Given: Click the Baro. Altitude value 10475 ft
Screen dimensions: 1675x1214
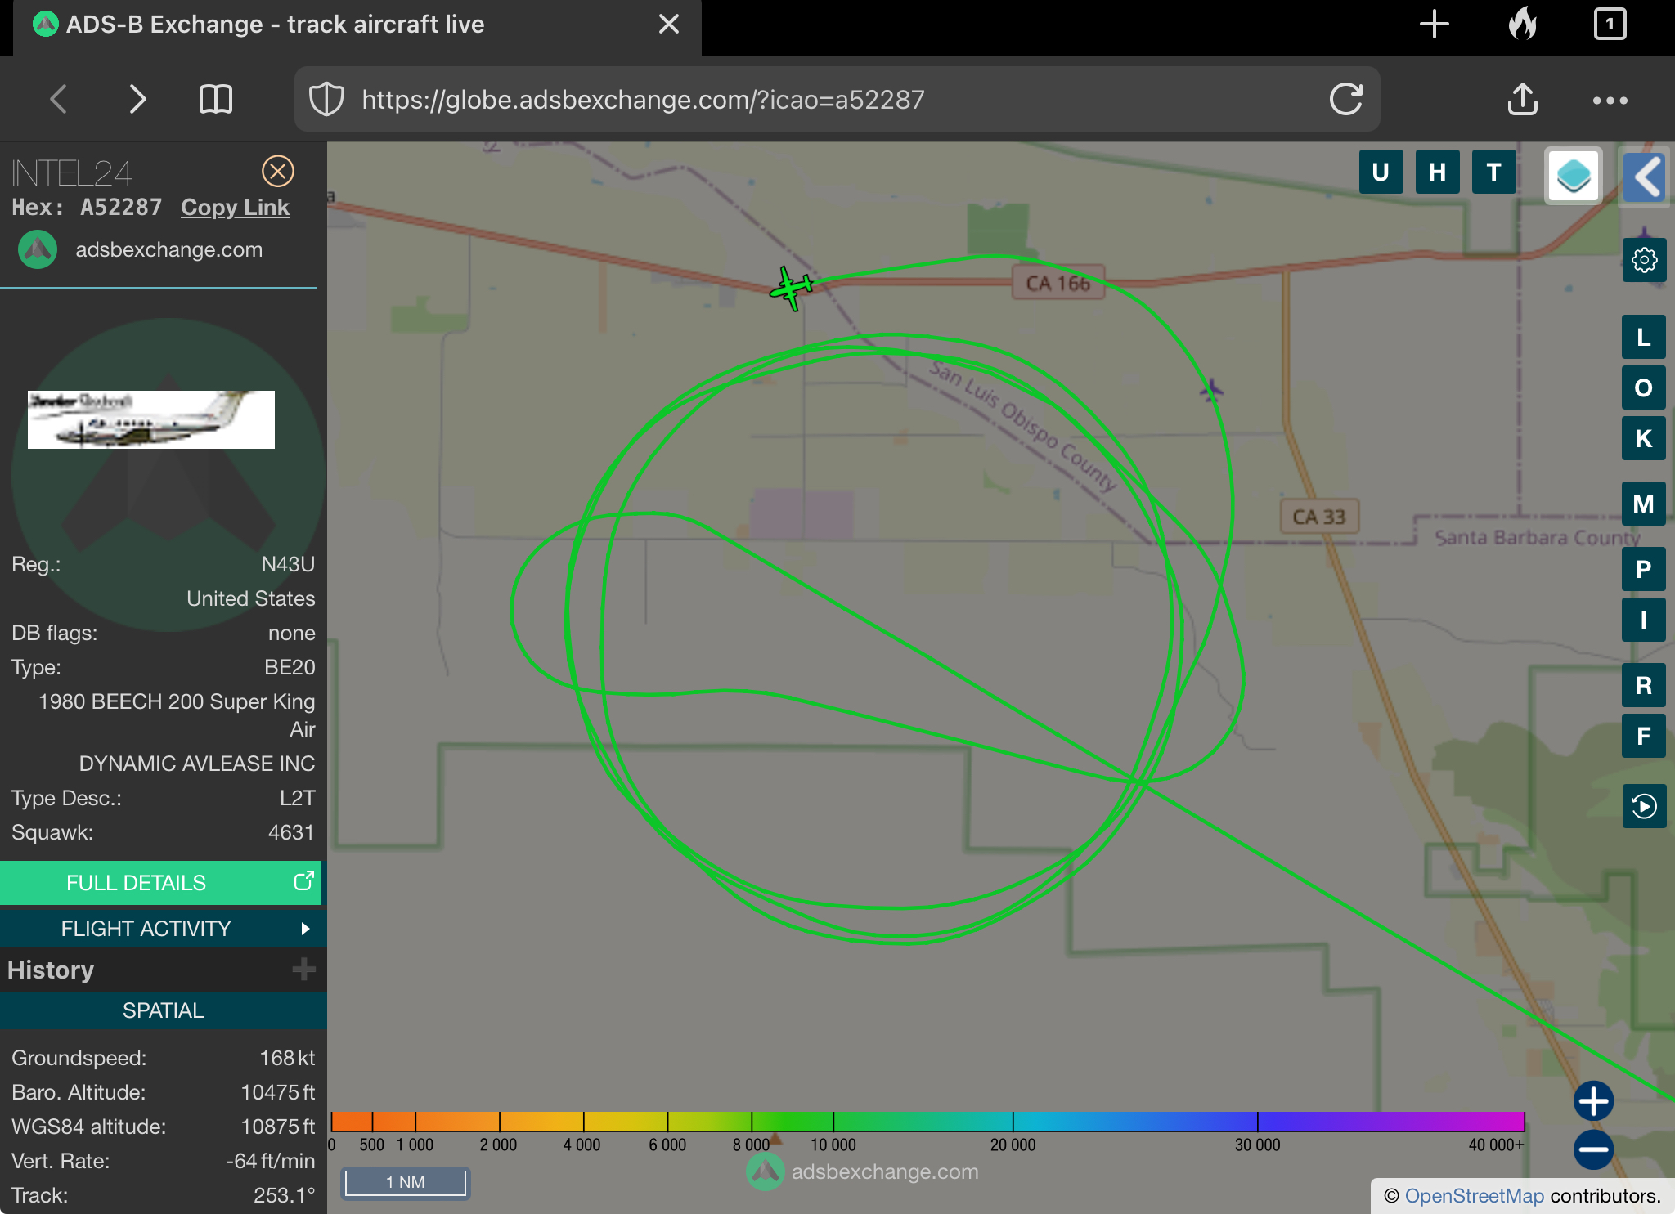Looking at the screenshot, I should pos(278,1092).
